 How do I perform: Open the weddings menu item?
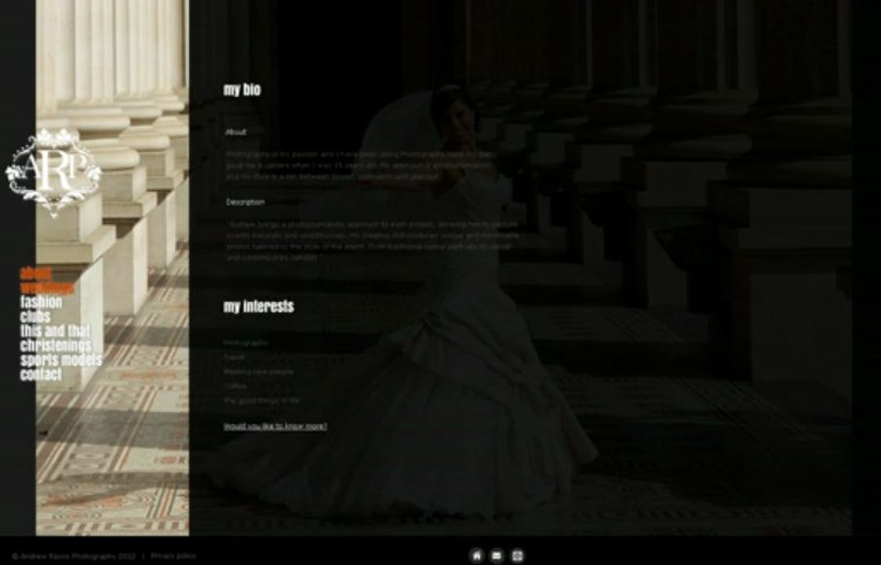[47, 288]
